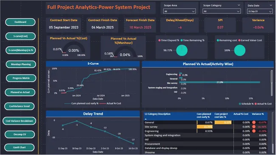Image resolution: width=276 pixels, height=155 pixels.
Task: Sort by L2-Category Description column
Action: coord(158,114)
